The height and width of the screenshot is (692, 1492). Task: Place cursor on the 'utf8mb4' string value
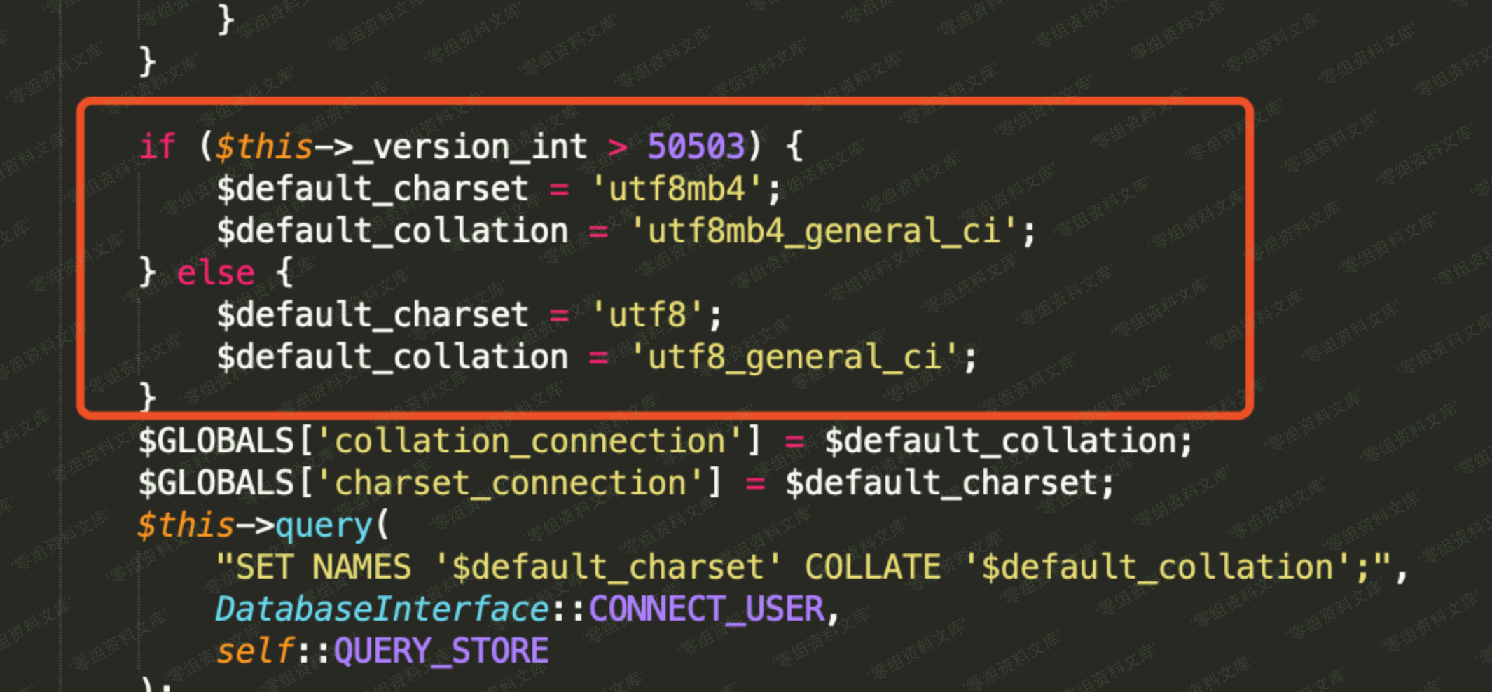pos(676,189)
